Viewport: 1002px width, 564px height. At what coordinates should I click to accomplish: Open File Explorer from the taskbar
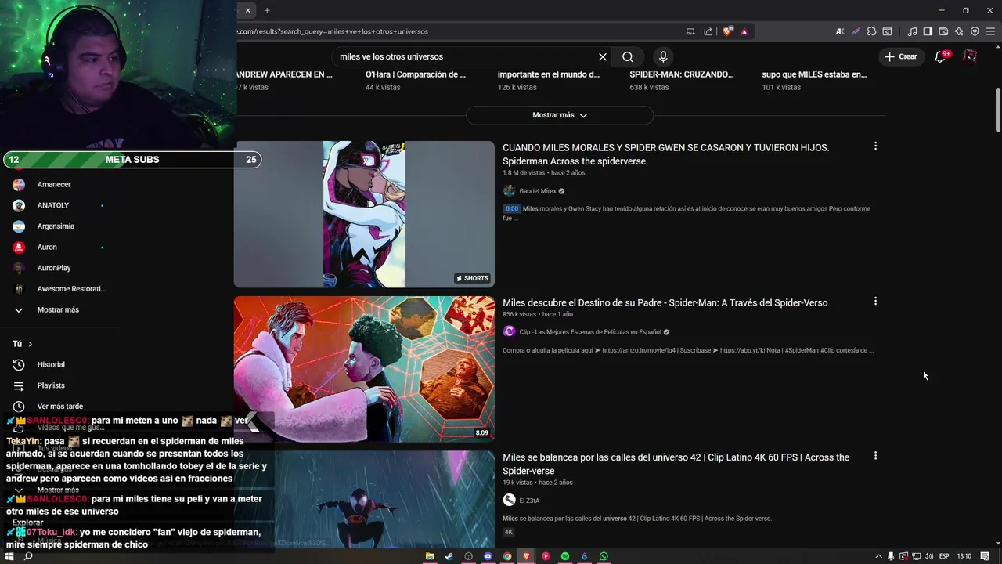point(430,556)
